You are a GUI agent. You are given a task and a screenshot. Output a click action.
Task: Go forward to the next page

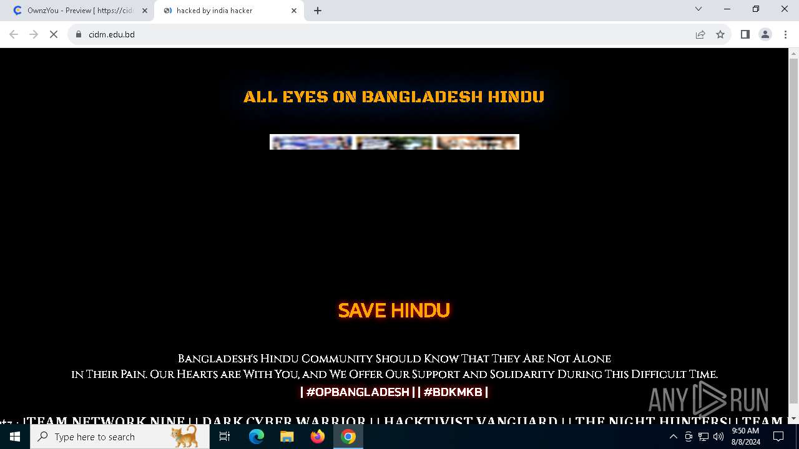[34, 34]
